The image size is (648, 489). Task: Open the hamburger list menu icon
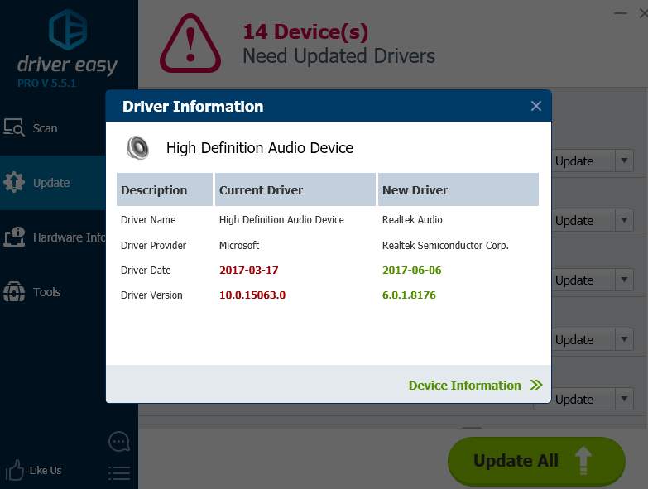click(x=119, y=473)
